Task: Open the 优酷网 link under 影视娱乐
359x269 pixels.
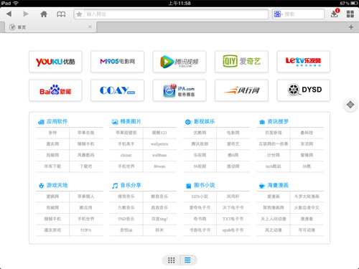Action: coord(200,133)
